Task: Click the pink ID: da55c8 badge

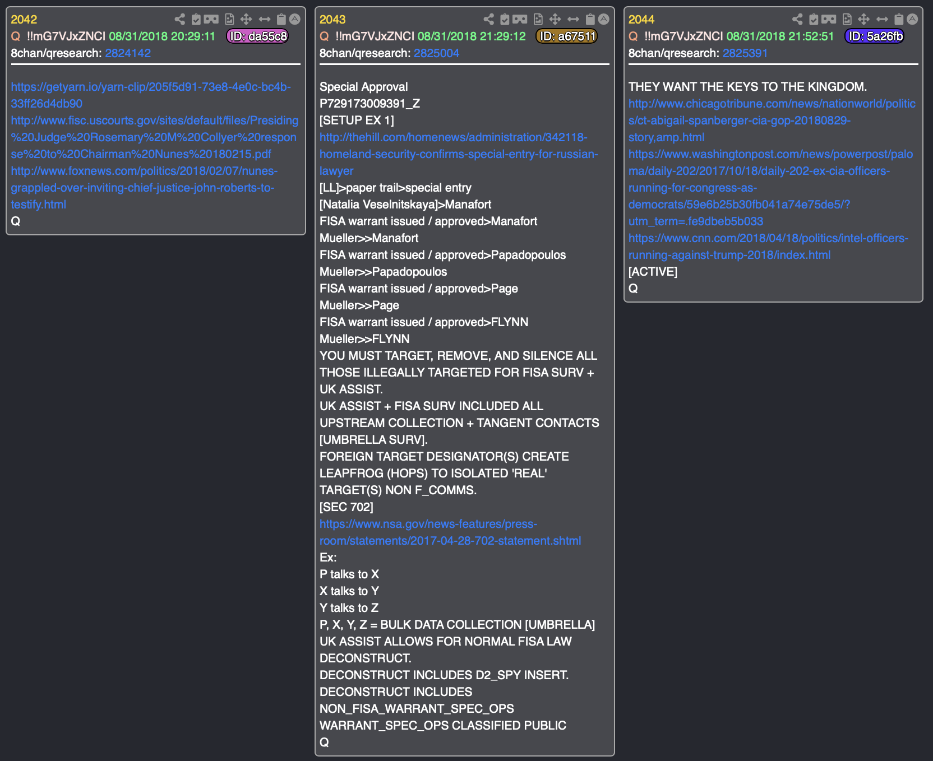Action: 258,36
